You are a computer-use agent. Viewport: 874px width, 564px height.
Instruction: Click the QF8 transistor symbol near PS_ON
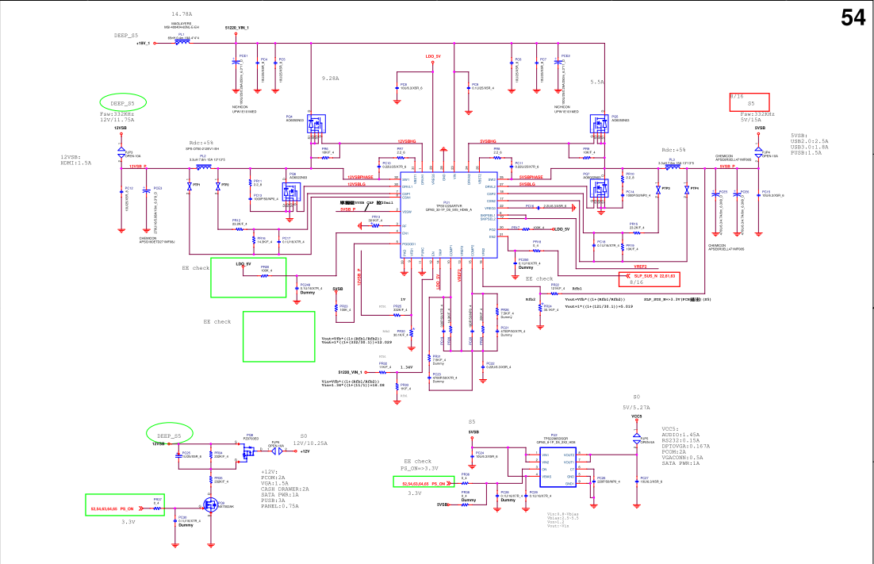(x=210, y=505)
